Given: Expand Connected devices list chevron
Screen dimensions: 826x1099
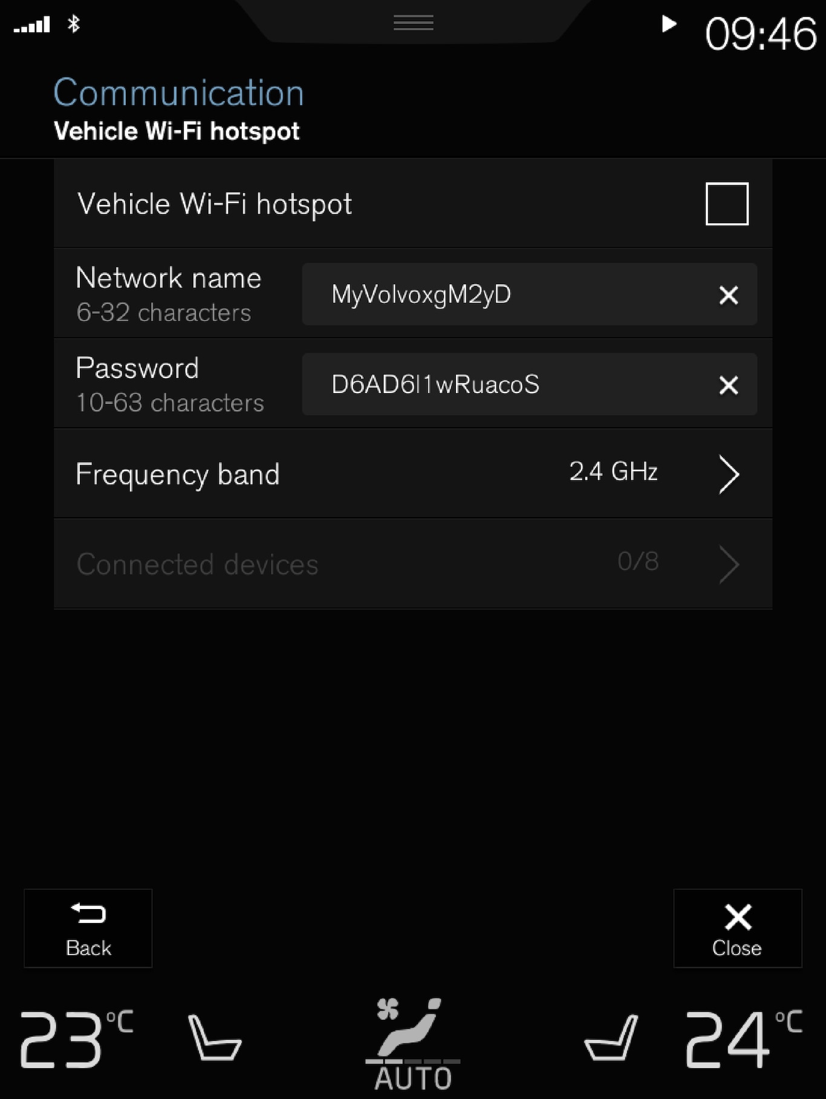Looking at the screenshot, I should [x=729, y=564].
